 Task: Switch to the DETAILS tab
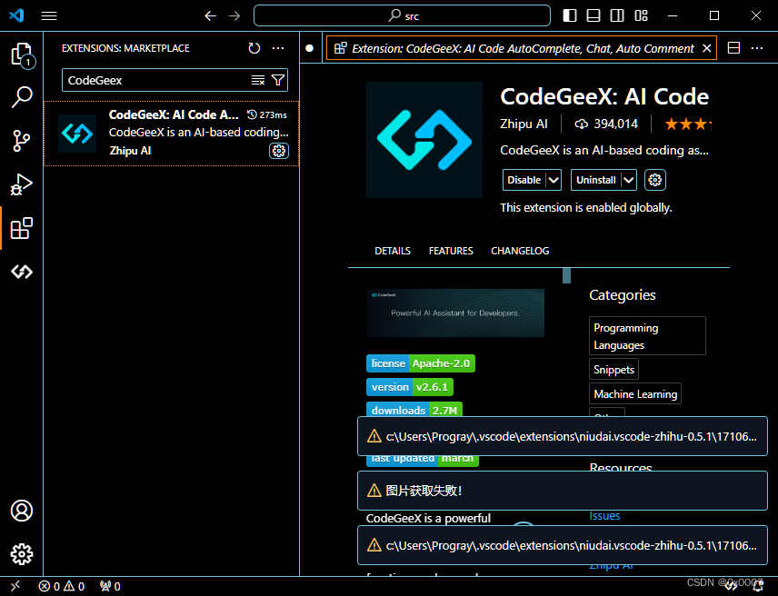pyautogui.click(x=393, y=251)
